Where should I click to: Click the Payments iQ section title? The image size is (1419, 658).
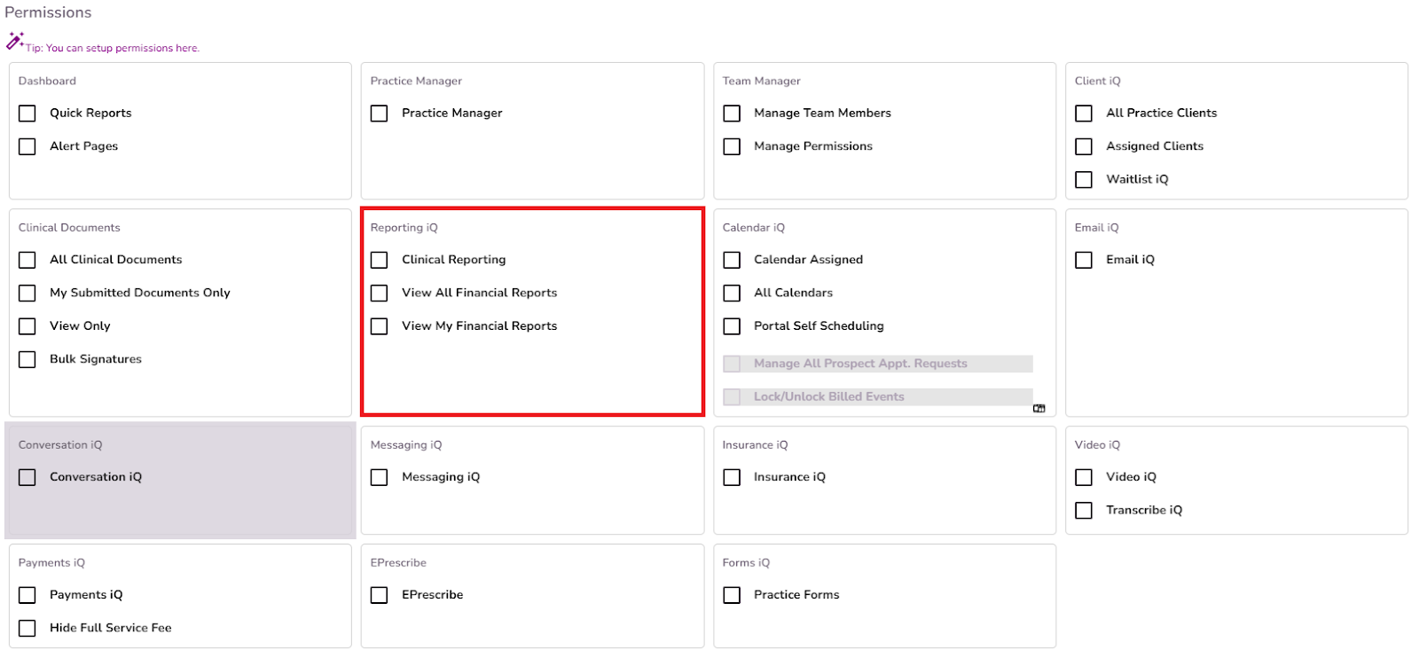tap(51, 563)
